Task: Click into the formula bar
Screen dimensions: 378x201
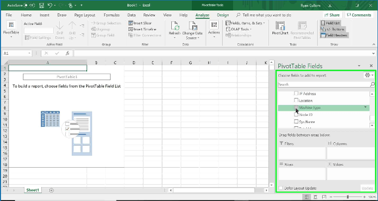Action: coord(222,53)
